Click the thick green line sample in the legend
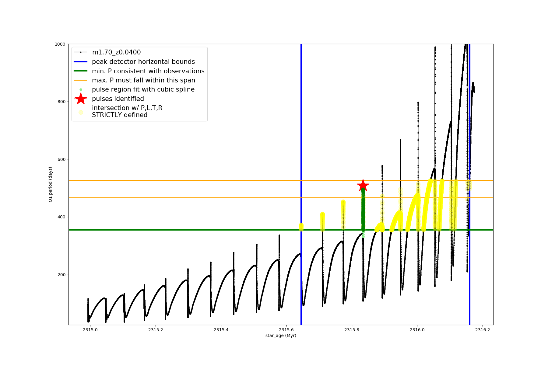This screenshot has width=548, height=365. click(81, 71)
